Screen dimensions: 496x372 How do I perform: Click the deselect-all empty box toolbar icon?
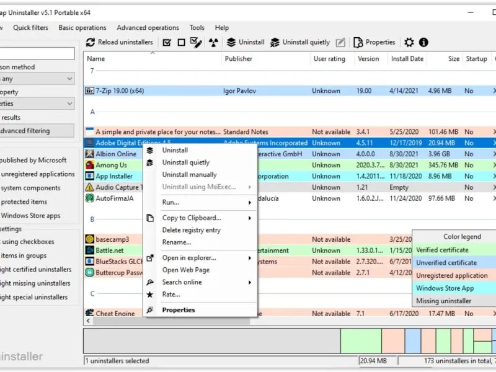181,42
